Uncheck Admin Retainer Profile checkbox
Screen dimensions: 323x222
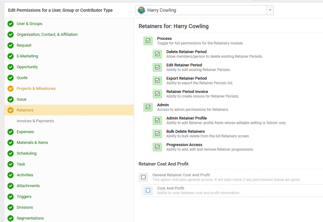click(158, 120)
